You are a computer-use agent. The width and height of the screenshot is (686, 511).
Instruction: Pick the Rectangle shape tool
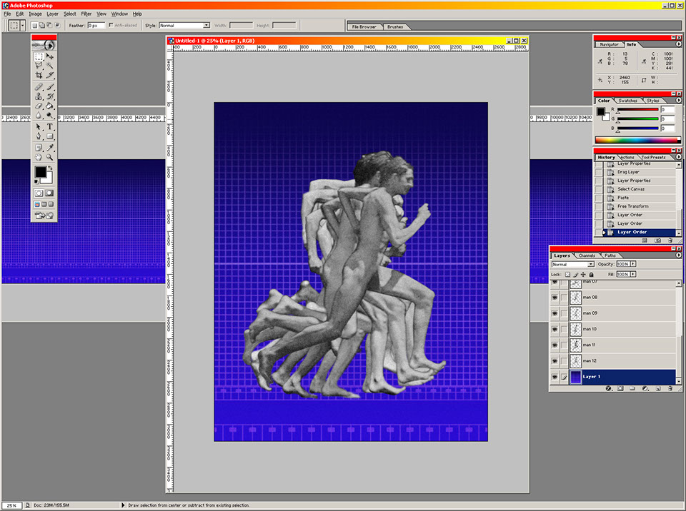[x=50, y=136]
